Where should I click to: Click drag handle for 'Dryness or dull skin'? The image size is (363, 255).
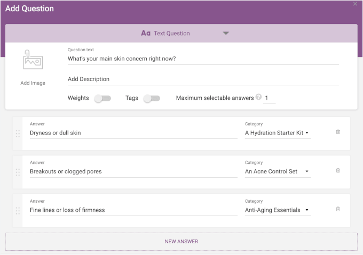click(x=18, y=133)
